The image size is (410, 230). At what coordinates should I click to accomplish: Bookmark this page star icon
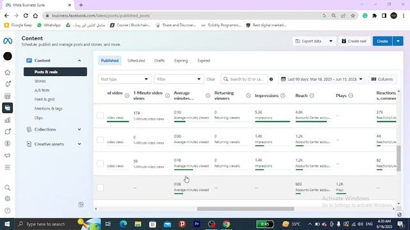coord(353,15)
